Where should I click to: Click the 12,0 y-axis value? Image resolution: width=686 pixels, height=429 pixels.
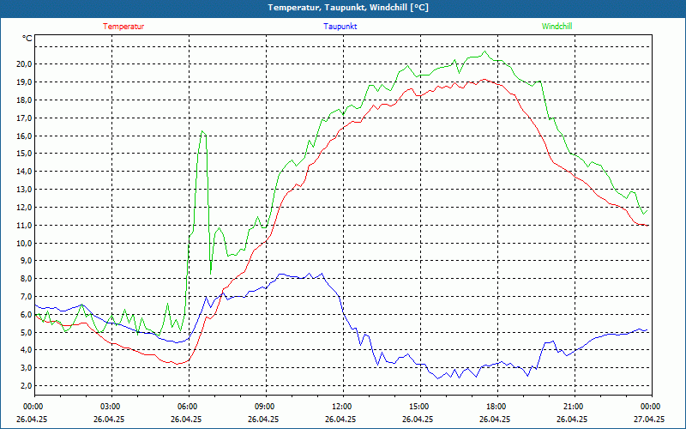pos(24,208)
